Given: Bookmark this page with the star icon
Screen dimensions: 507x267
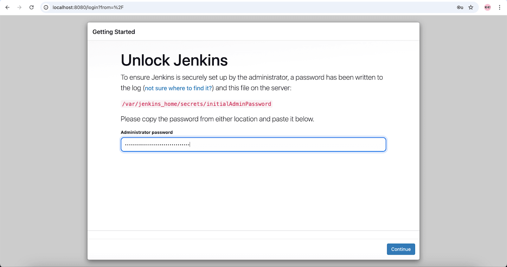Looking at the screenshot, I should [471, 7].
